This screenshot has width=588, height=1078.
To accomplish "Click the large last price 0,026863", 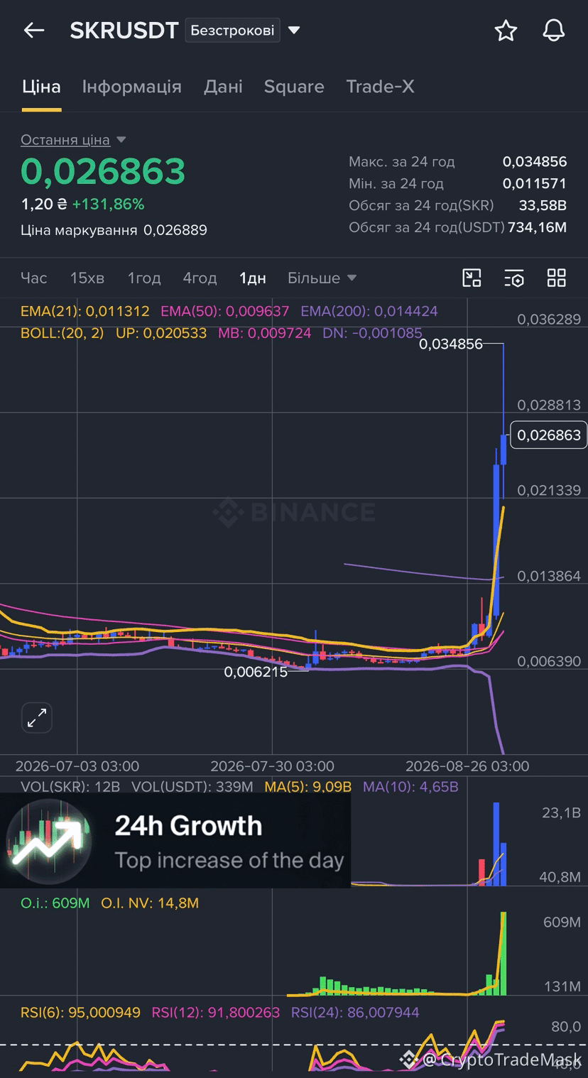I will coord(103,171).
